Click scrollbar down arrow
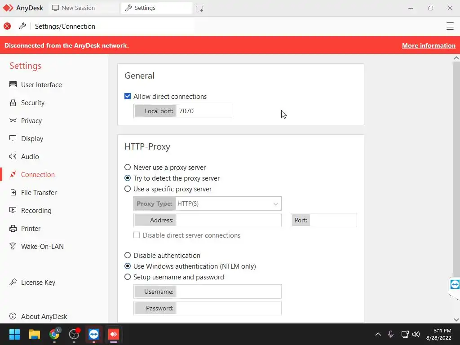The height and width of the screenshot is (345, 460). pyautogui.click(x=456, y=319)
